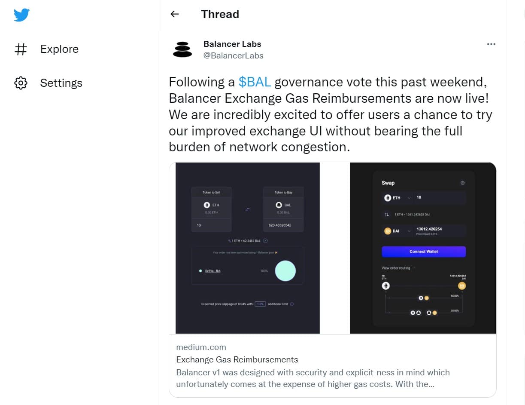This screenshot has height=405, width=525.
Task: Click the Twitter bird logo
Action: tap(21, 15)
